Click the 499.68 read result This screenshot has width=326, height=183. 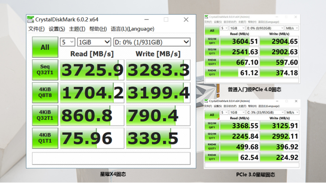(239, 146)
